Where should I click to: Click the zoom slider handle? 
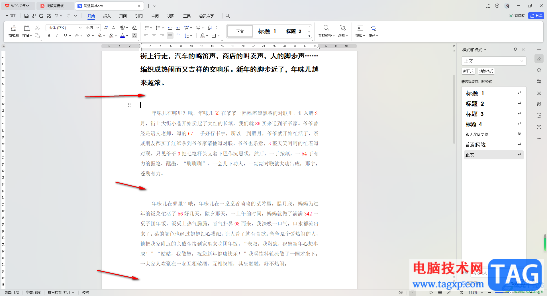[511, 293]
